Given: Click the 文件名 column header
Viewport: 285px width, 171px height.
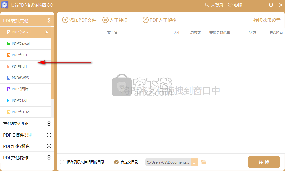Looking at the screenshot, I should [112, 32].
